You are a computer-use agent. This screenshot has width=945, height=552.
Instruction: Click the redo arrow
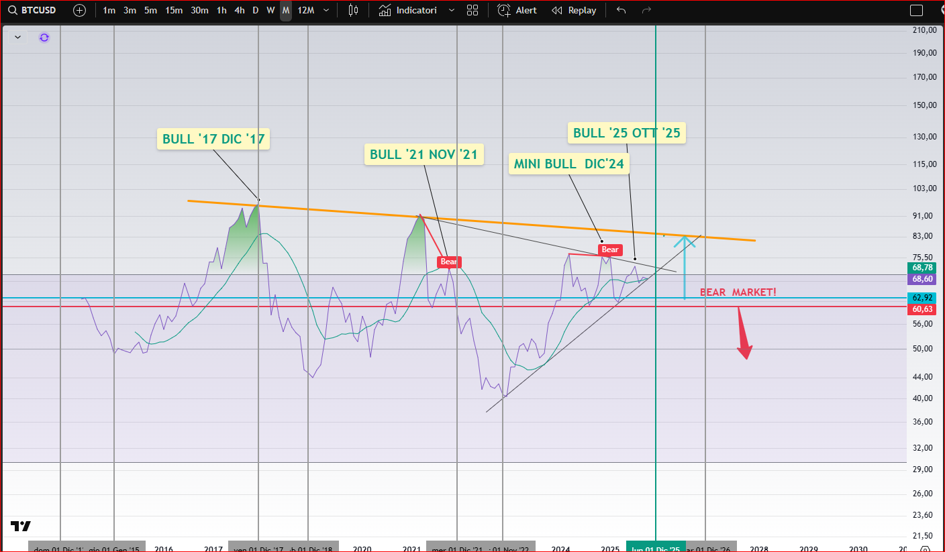[x=646, y=10]
